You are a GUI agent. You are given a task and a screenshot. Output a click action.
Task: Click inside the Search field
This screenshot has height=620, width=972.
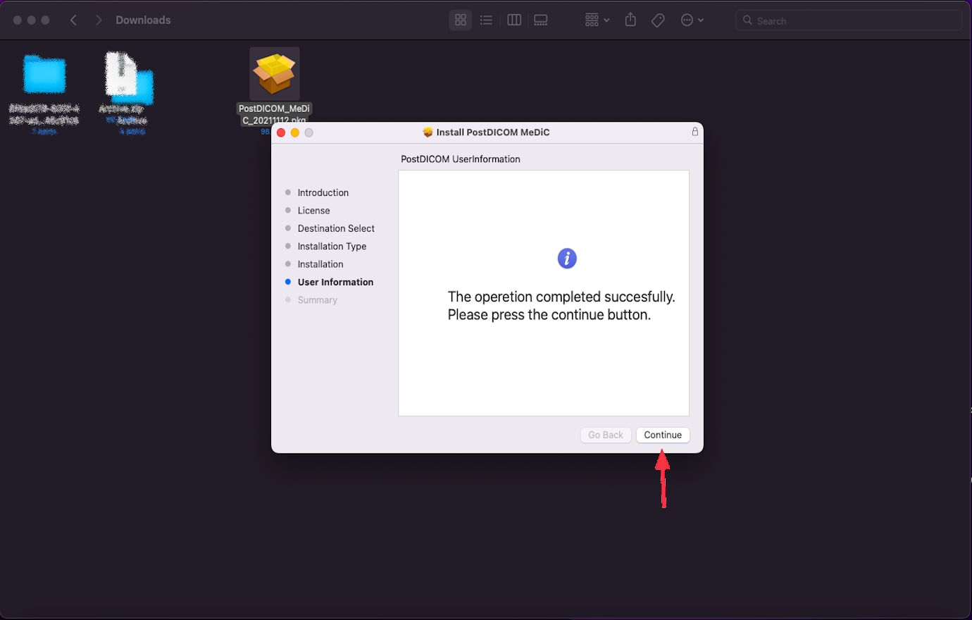(x=848, y=20)
